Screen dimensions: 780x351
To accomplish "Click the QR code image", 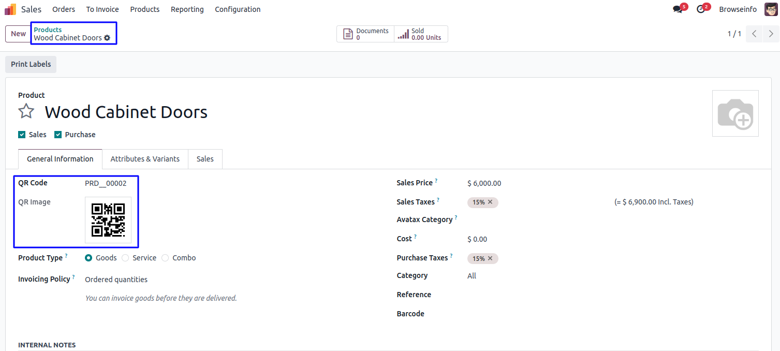I will [x=108, y=220].
